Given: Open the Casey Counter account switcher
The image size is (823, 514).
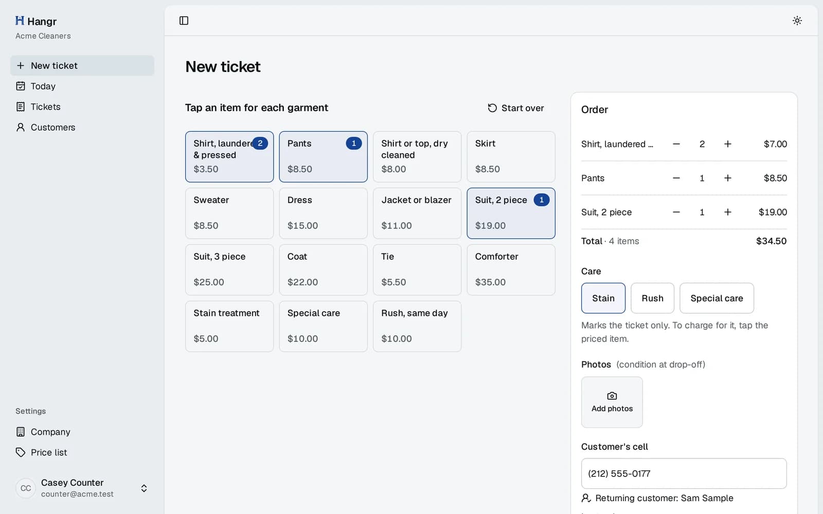Looking at the screenshot, I should coord(82,488).
